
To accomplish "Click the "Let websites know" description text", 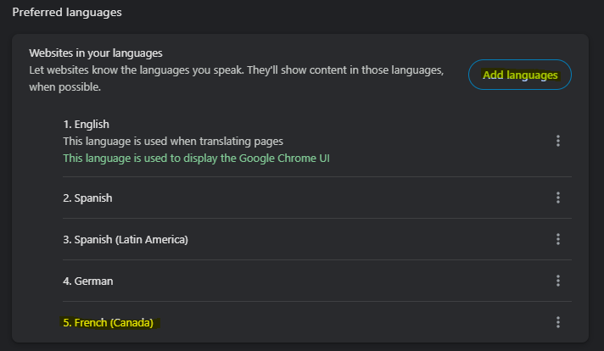I will 236,70.
